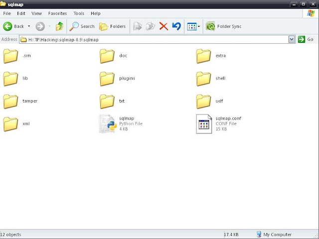Select the extra folder icon
The image size is (319, 239).
(203, 56)
